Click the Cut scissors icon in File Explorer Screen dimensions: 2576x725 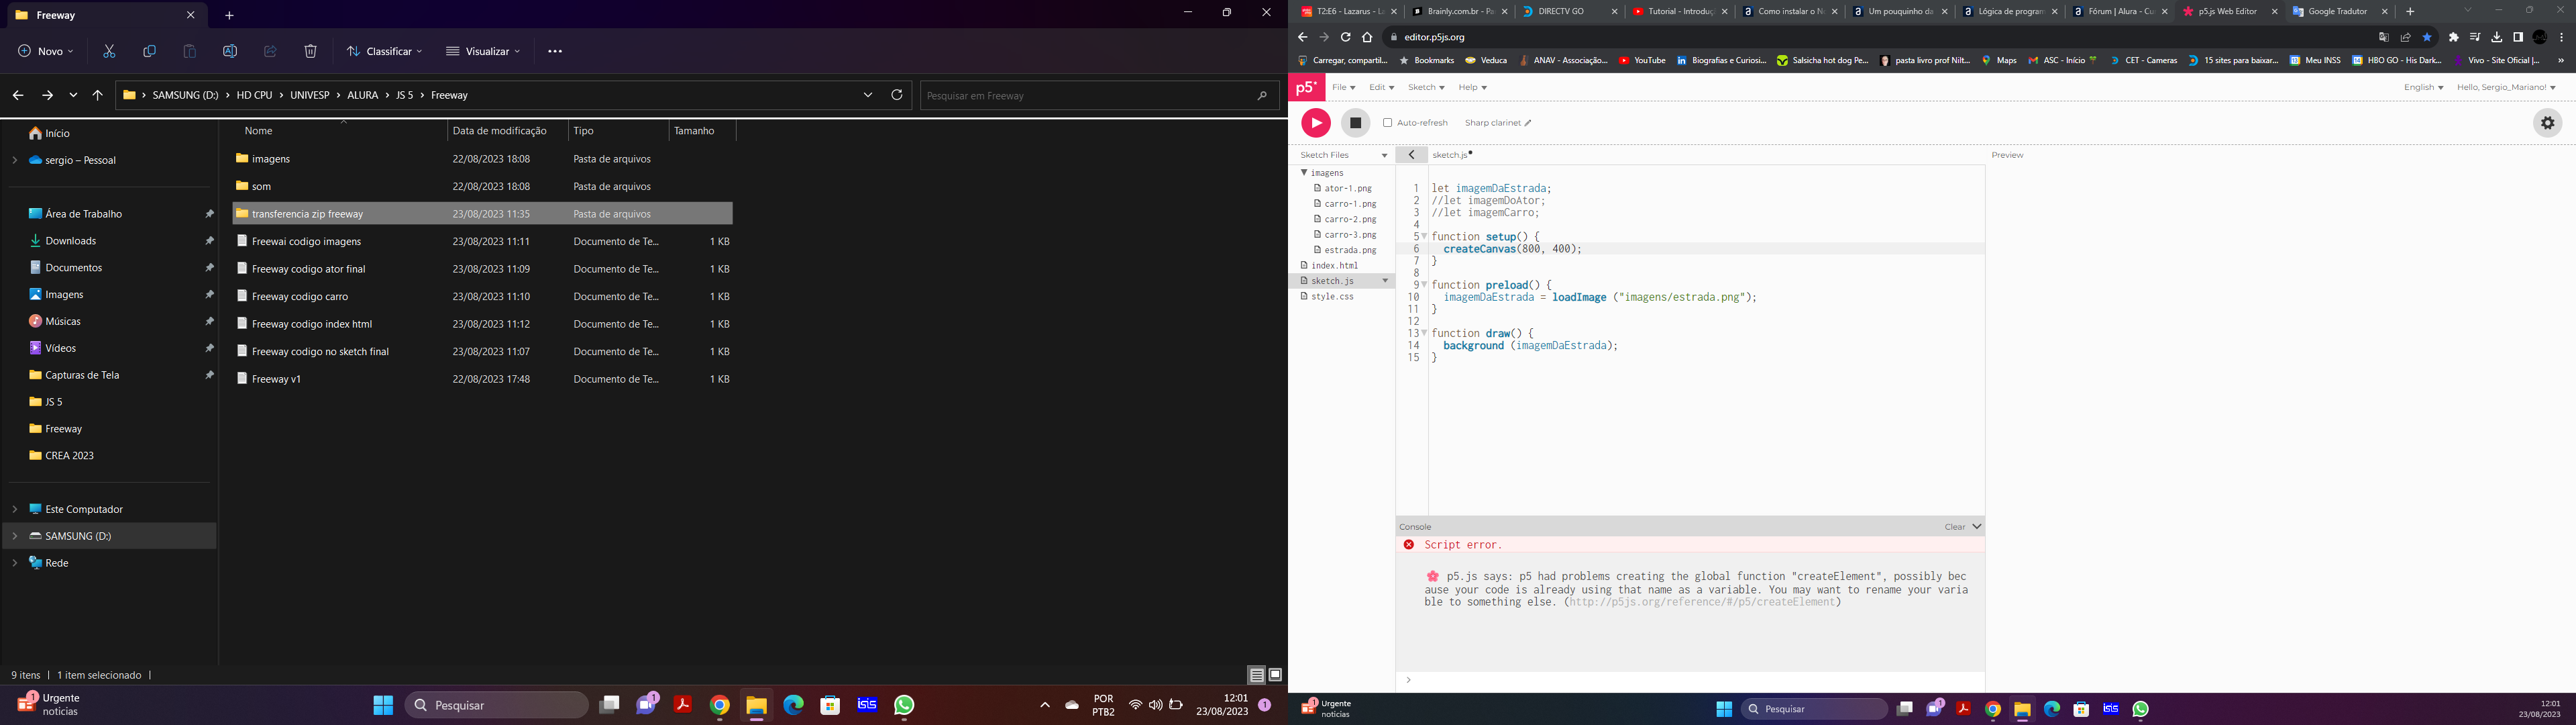click(109, 51)
